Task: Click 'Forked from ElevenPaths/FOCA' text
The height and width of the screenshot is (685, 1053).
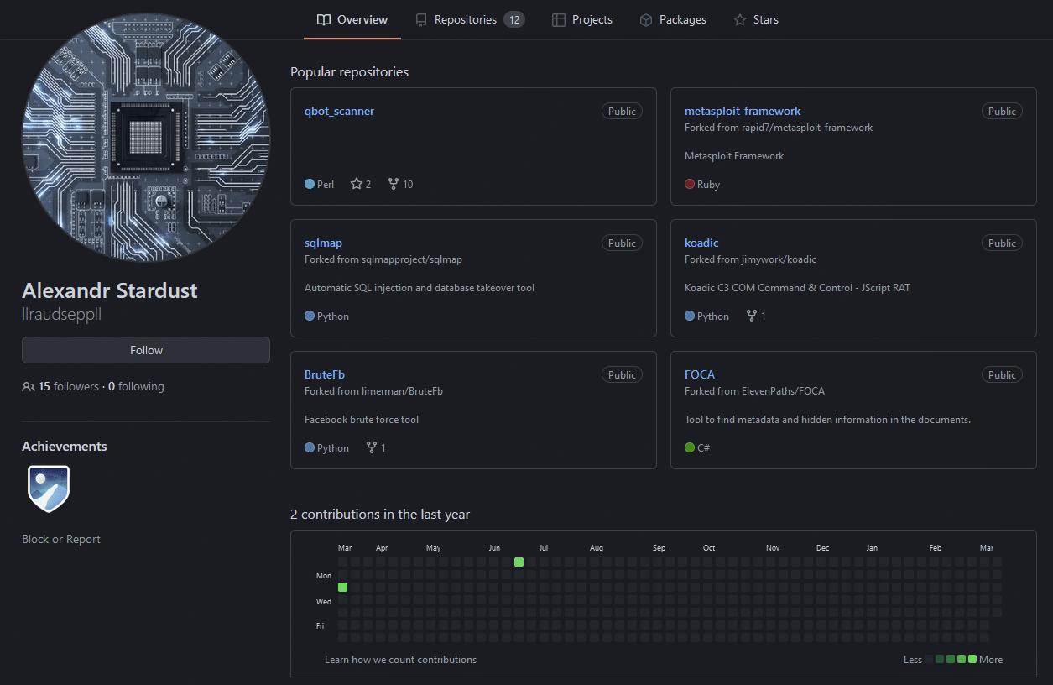Action: click(x=754, y=391)
